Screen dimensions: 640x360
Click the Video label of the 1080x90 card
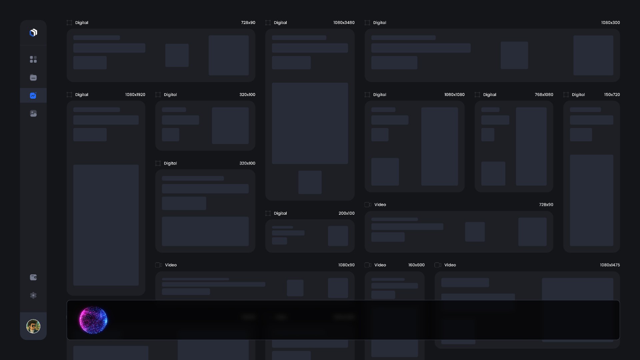171,265
